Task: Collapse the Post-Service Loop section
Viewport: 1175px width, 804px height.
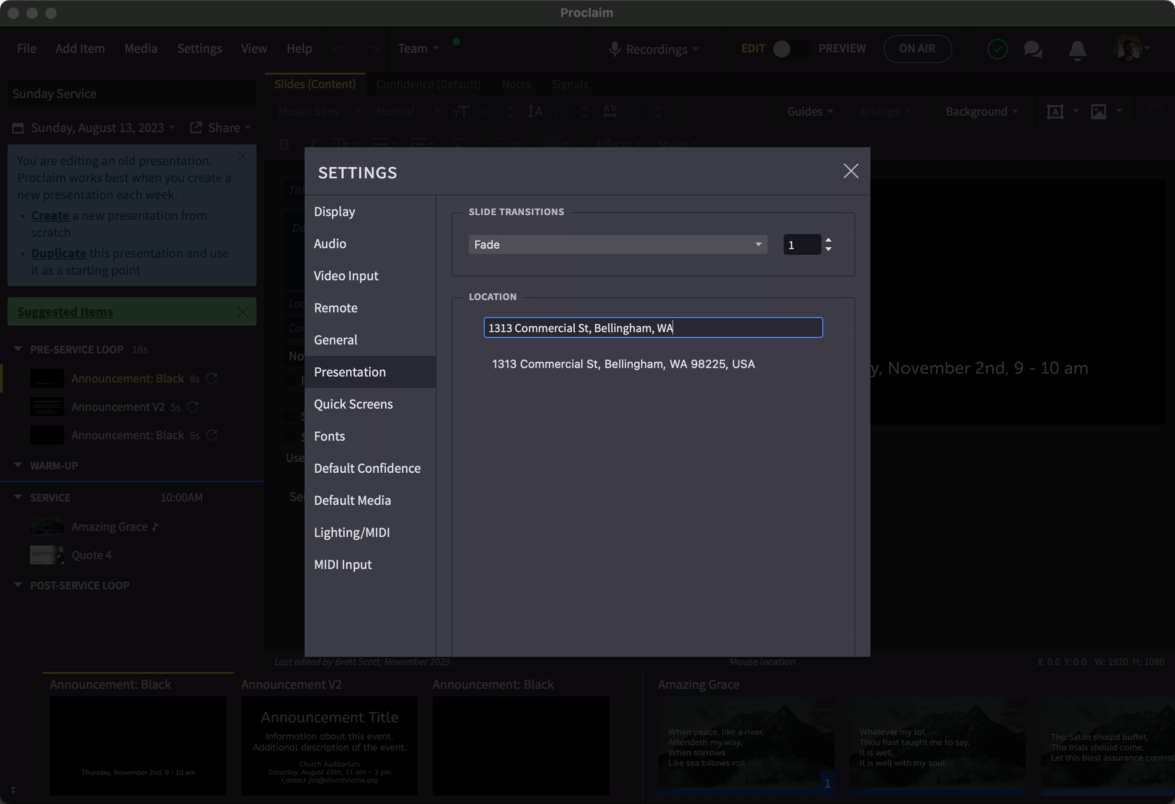Action: tap(18, 585)
